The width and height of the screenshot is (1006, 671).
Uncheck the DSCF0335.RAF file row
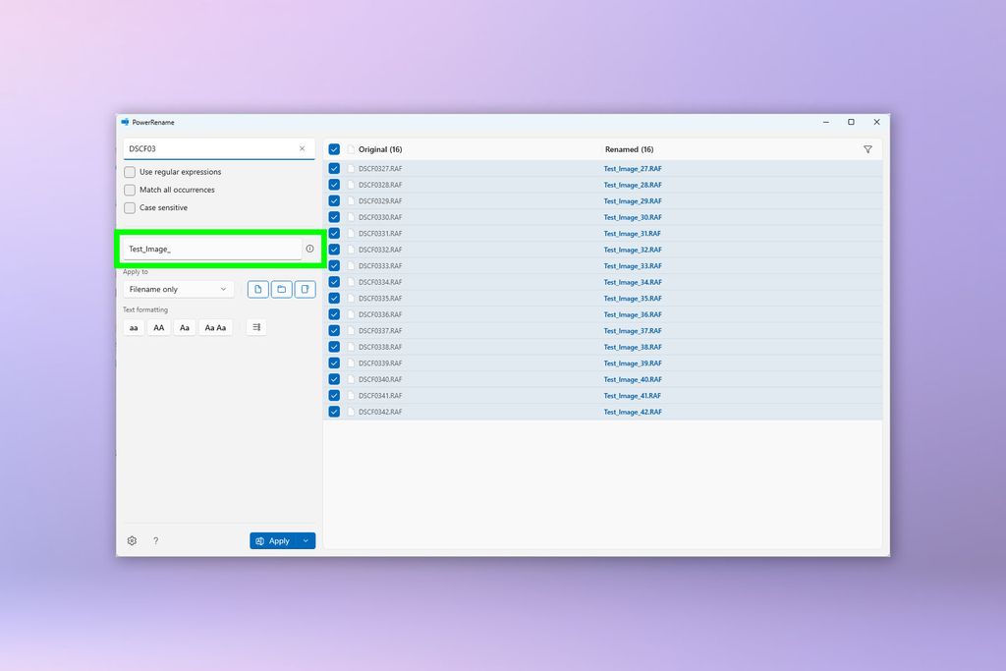click(334, 298)
